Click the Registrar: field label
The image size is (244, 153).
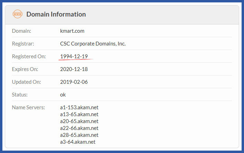click(23, 43)
